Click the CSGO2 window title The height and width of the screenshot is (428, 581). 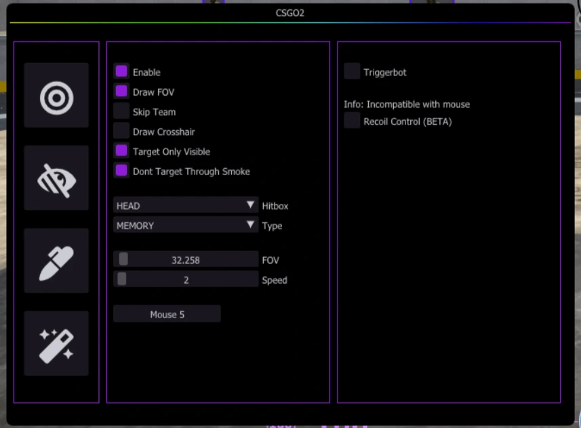pos(289,13)
